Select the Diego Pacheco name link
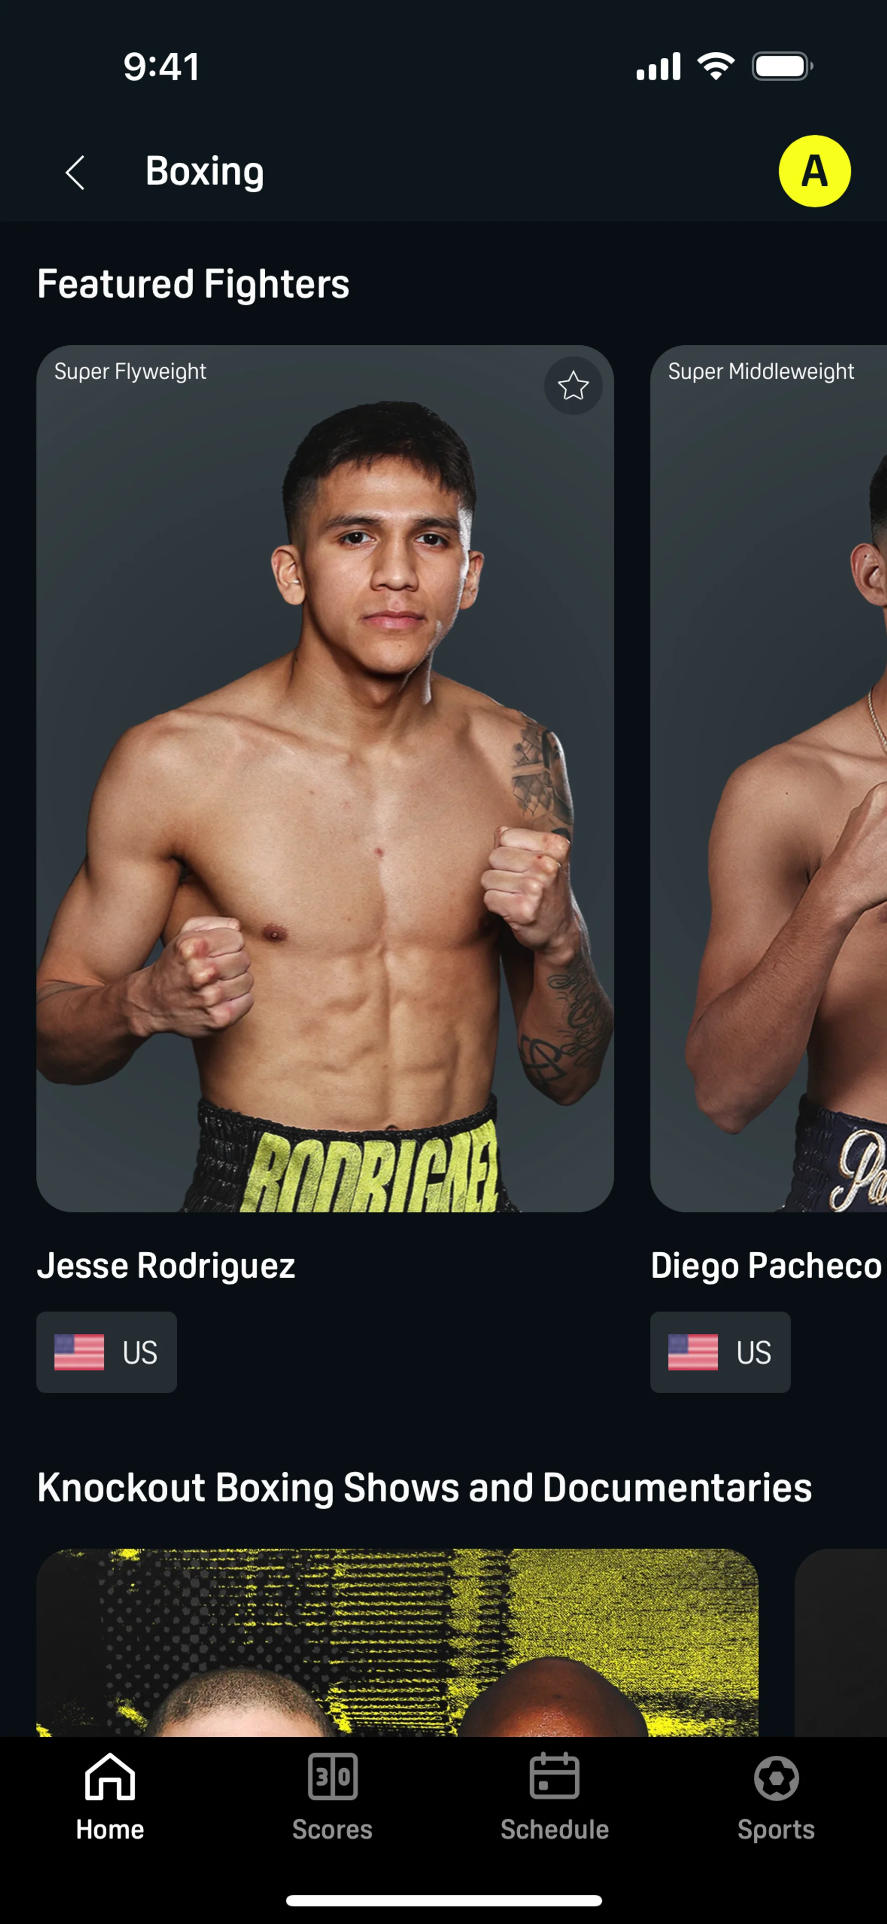The image size is (887, 1924). coord(766,1265)
